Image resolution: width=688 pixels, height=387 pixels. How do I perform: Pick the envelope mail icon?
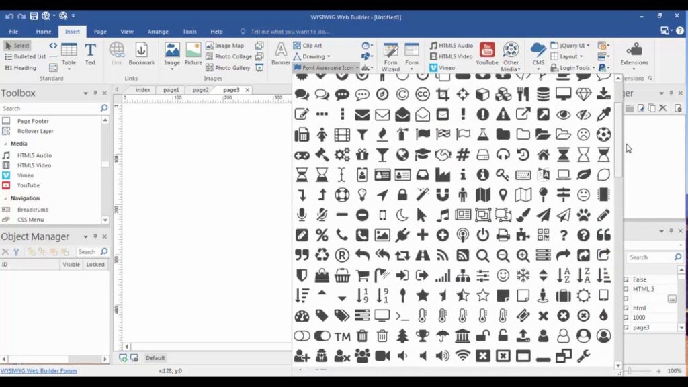coord(362,114)
